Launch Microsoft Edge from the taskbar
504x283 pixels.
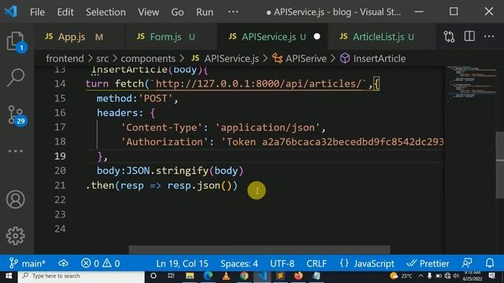point(208,276)
